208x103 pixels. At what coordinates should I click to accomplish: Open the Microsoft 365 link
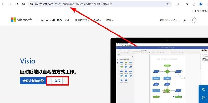pos(51,20)
